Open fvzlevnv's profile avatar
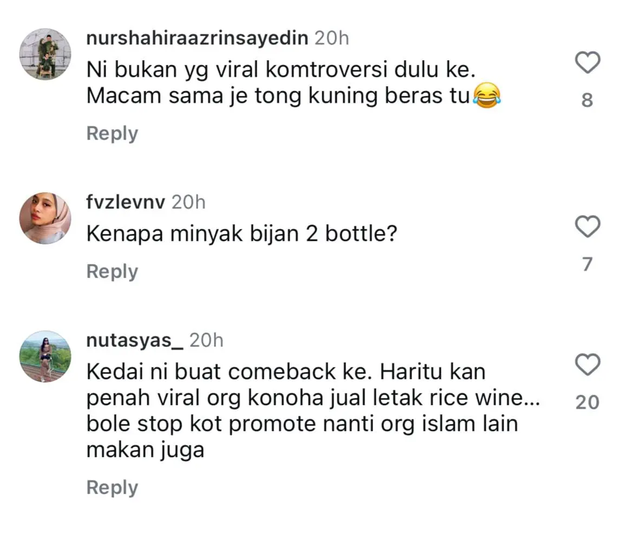 click(x=45, y=218)
